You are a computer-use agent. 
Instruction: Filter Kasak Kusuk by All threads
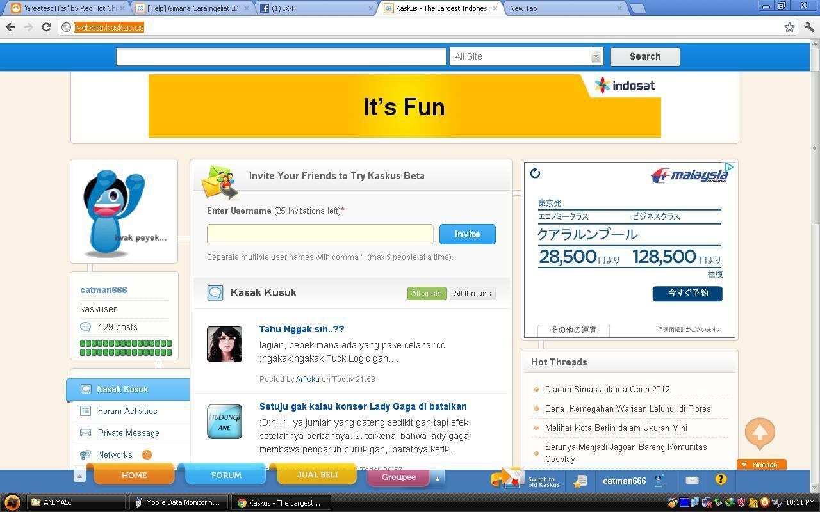(472, 293)
